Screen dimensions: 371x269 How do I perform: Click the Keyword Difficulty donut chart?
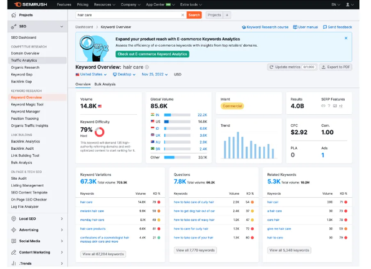(x=99, y=132)
